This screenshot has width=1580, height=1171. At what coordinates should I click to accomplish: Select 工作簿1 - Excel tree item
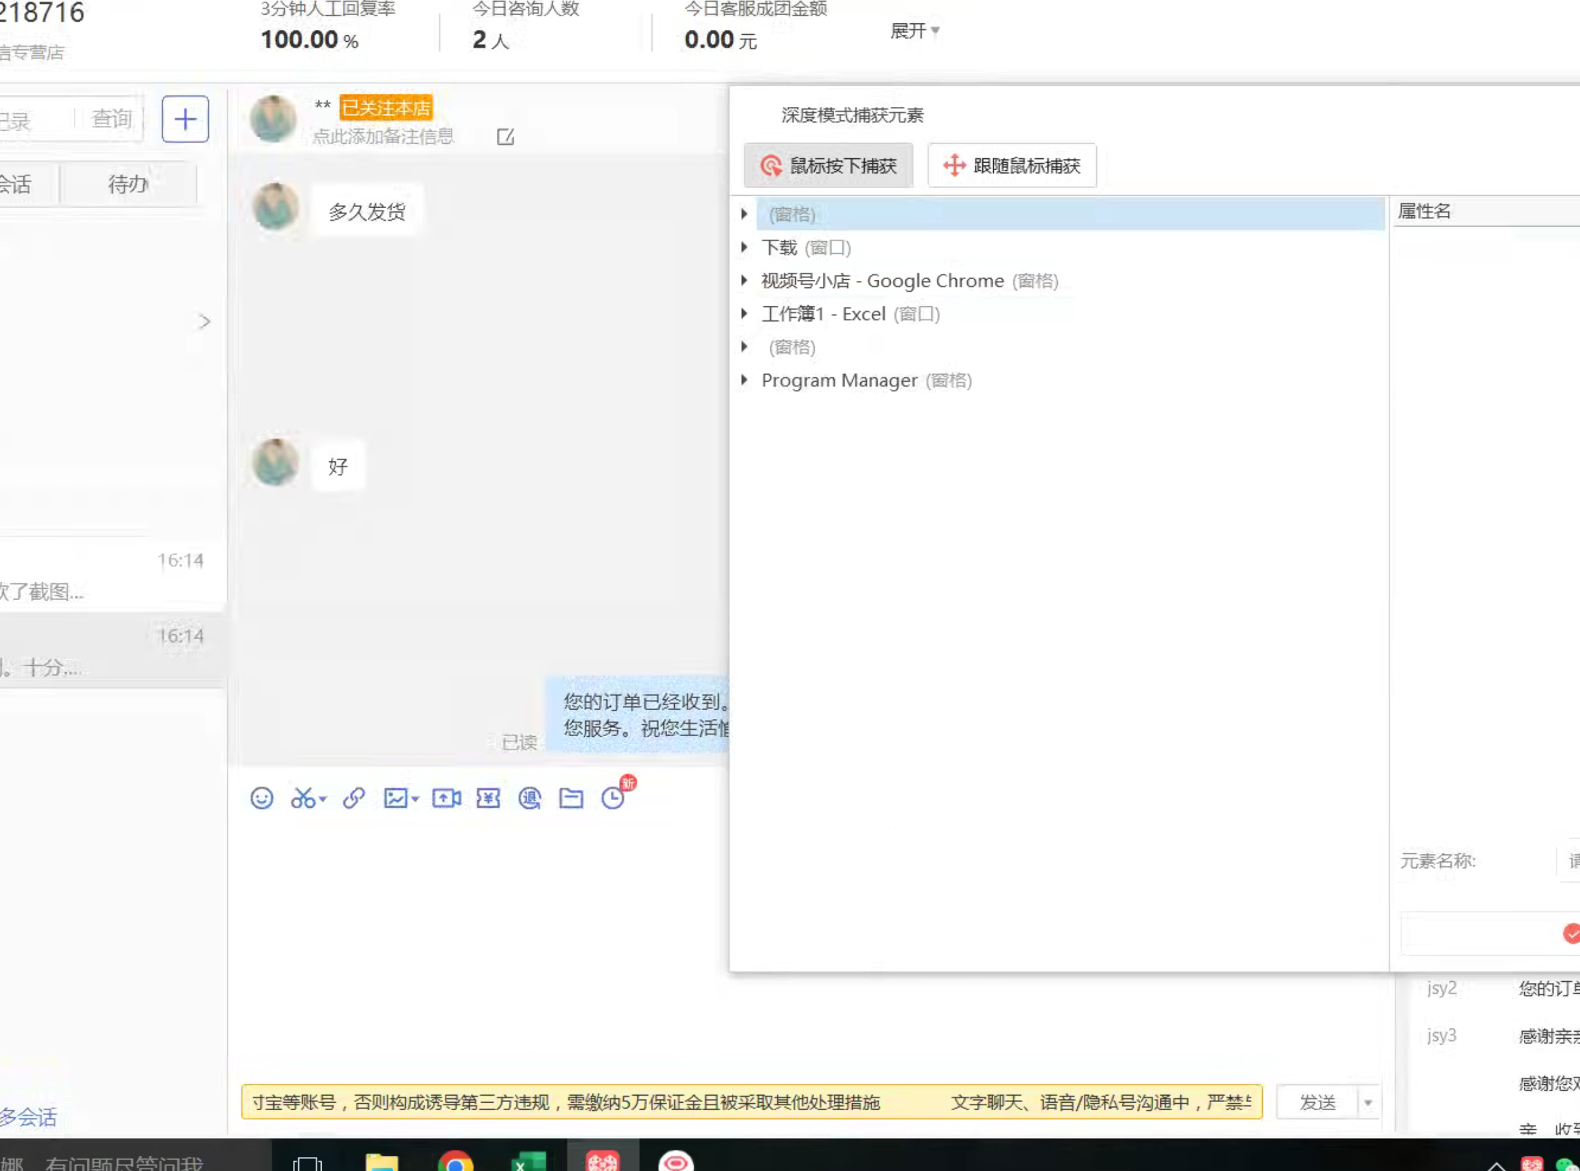coord(824,314)
